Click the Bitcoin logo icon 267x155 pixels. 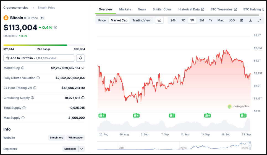(6, 18)
